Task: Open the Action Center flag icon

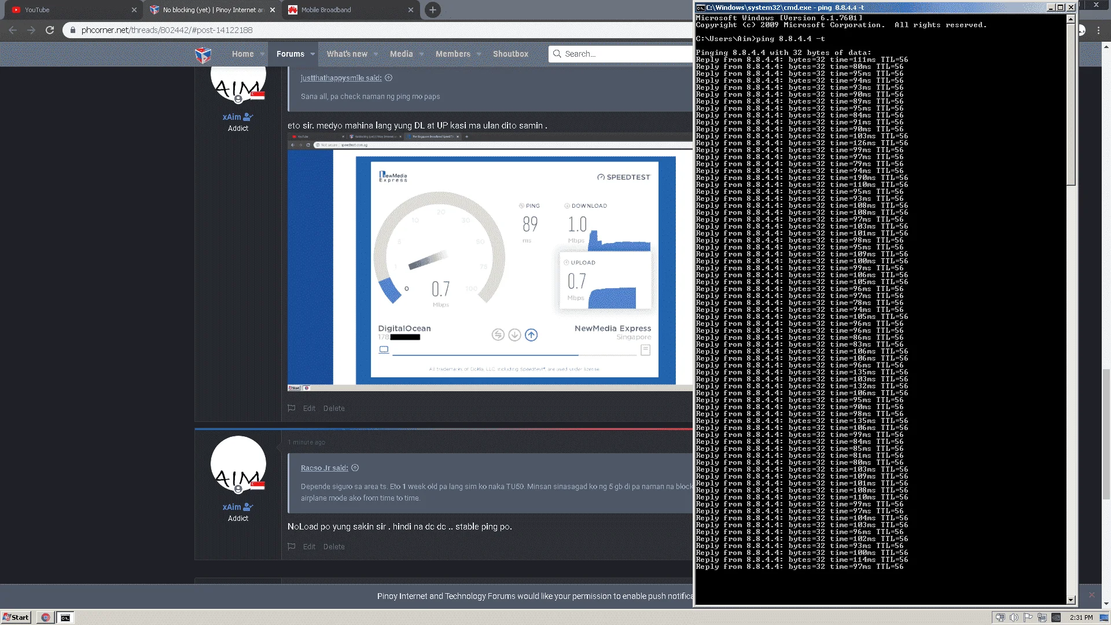Action: click(1028, 617)
